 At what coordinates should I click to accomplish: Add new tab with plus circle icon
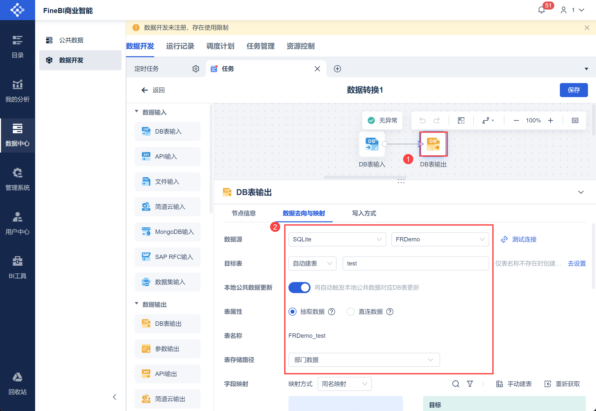(337, 69)
